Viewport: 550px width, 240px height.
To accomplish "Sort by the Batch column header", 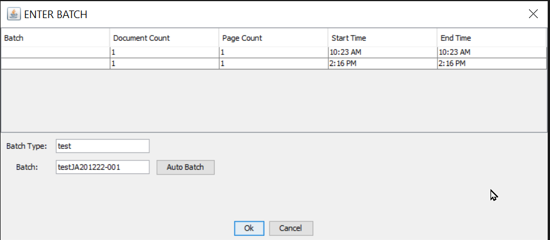I will [55, 38].
